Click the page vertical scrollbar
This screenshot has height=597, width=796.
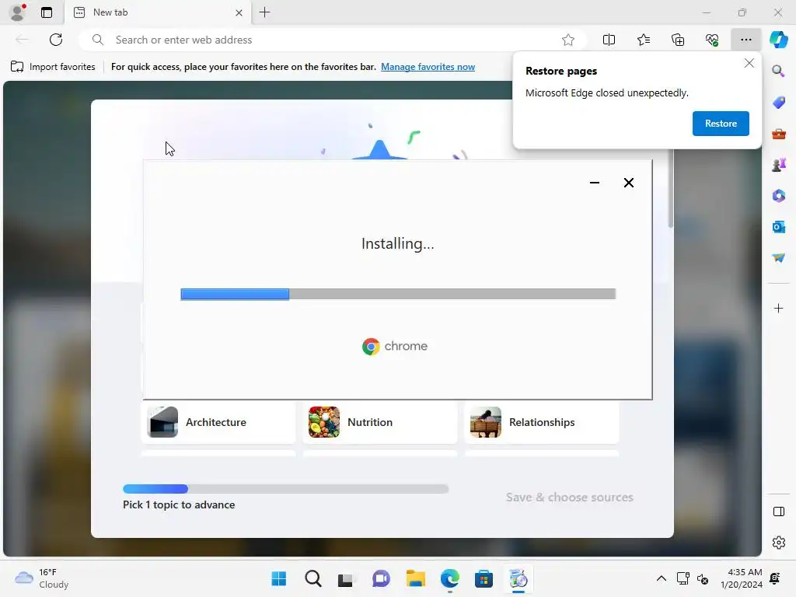pos(671,189)
